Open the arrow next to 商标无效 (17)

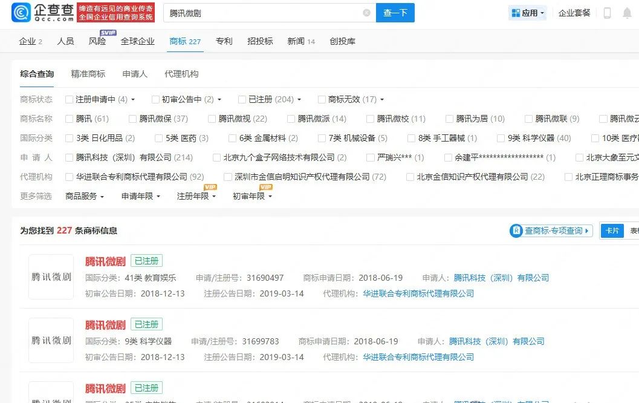point(382,99)
